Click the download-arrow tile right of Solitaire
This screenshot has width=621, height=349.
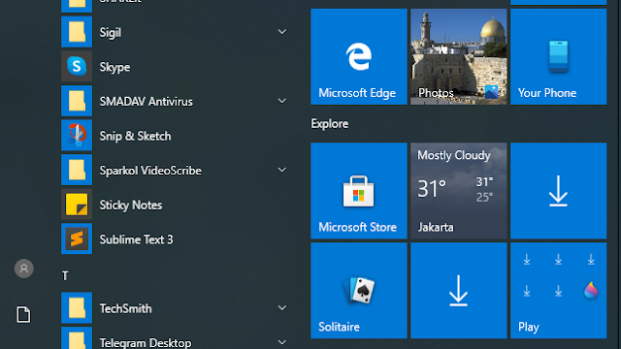coord(459,291)
